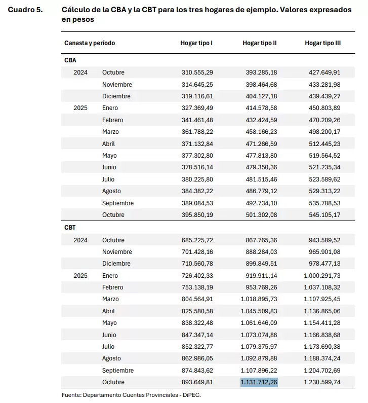368x403 pixels.
Task: Select the Hogar tipo III column header
Action: (x=323, y=43)
